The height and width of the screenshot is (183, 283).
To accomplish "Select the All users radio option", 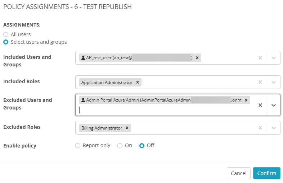I will click(6, 34).
